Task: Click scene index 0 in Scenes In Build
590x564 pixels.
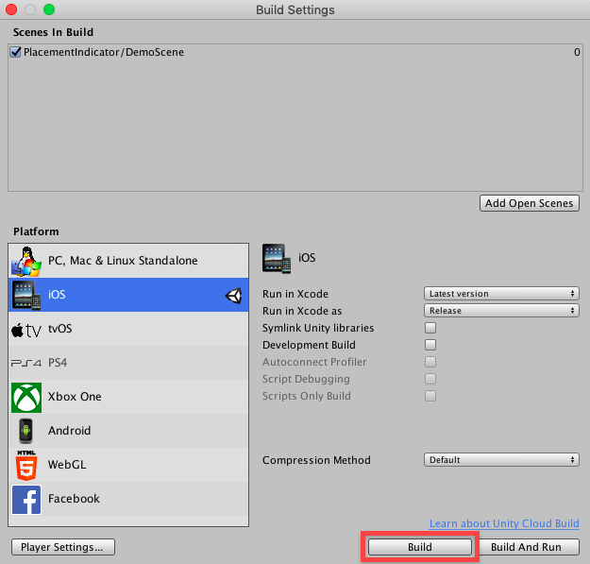Action: tap(577, 52)
